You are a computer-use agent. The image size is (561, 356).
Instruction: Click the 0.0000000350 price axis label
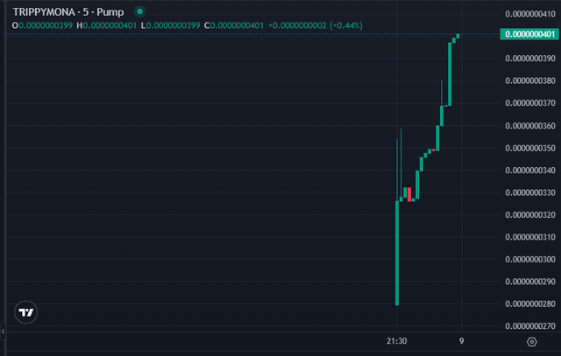pos(530,148)
